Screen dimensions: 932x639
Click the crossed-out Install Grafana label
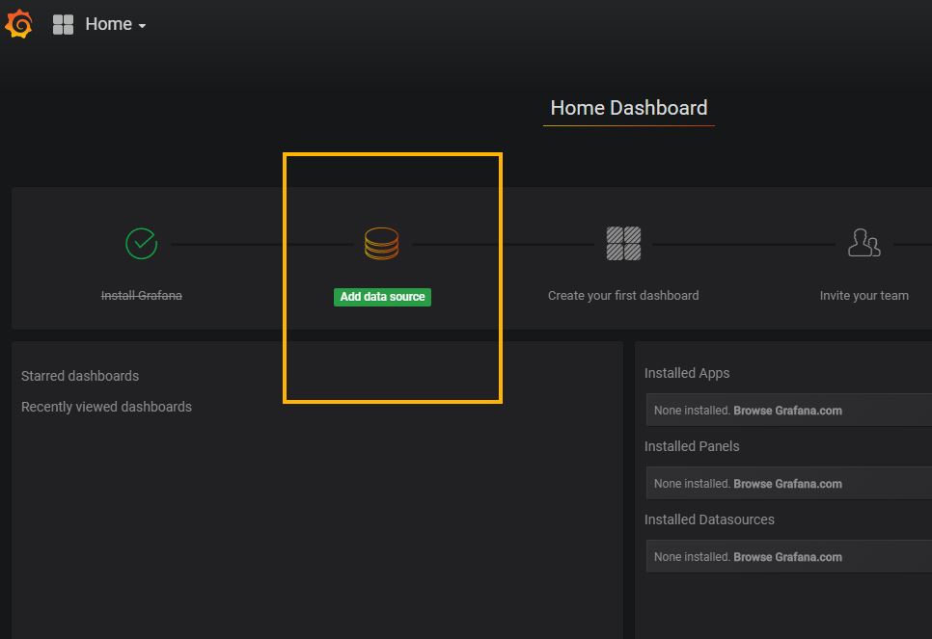141,295
